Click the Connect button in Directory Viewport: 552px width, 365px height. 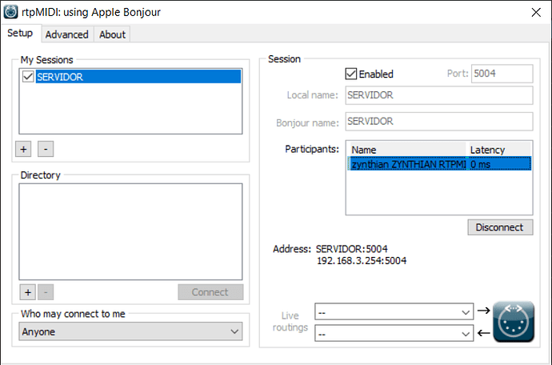210,292
